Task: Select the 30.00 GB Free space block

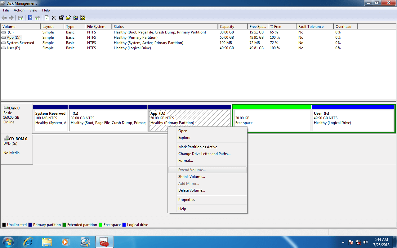Action: click(x=272, y=118)
